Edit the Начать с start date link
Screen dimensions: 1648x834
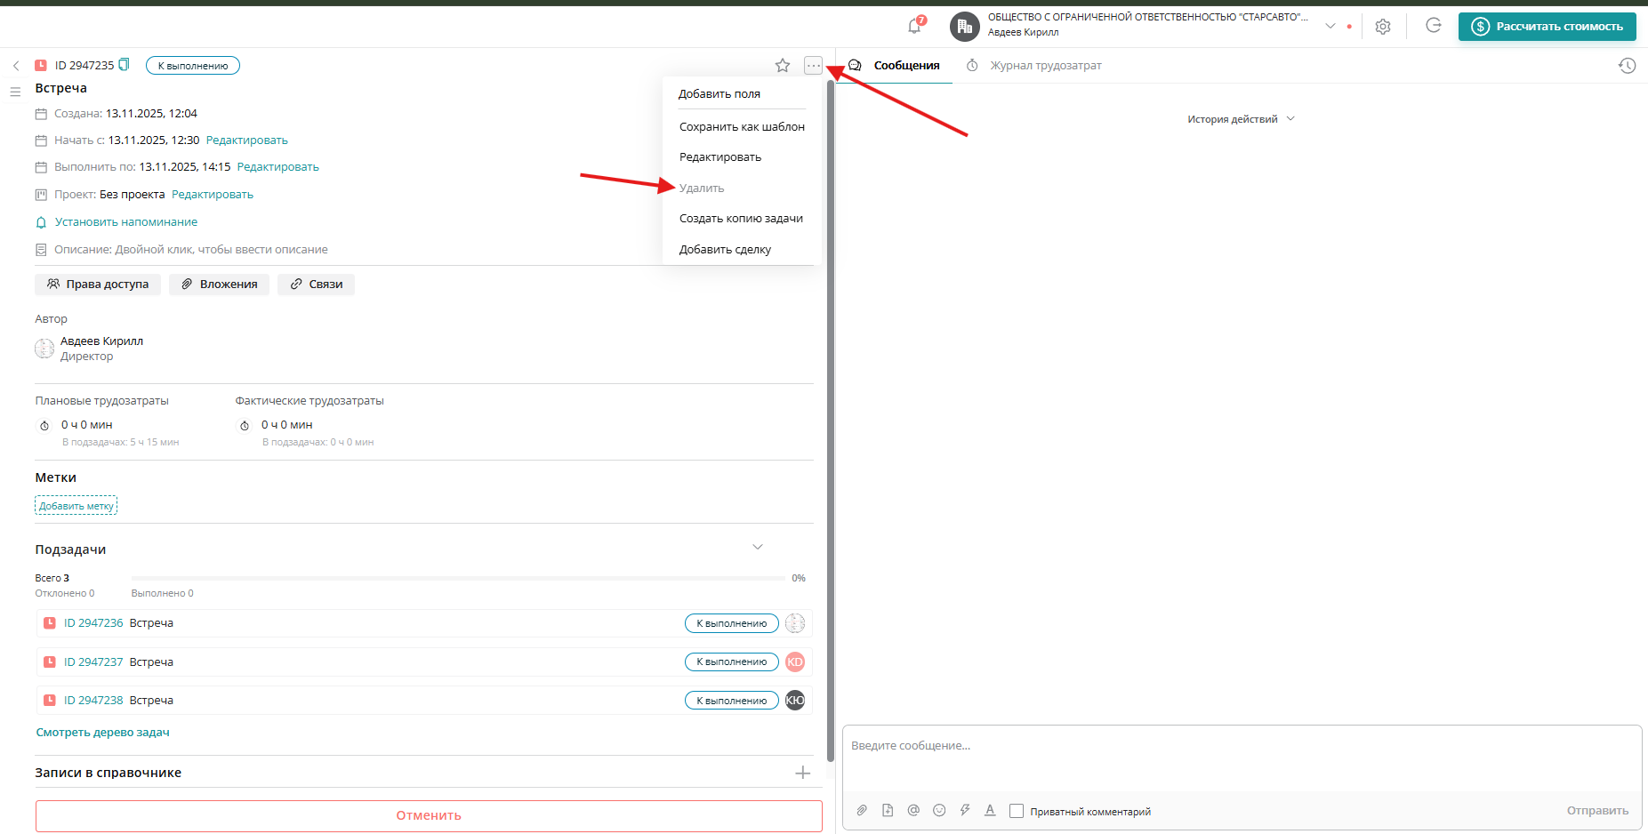[x=247, y=140]
